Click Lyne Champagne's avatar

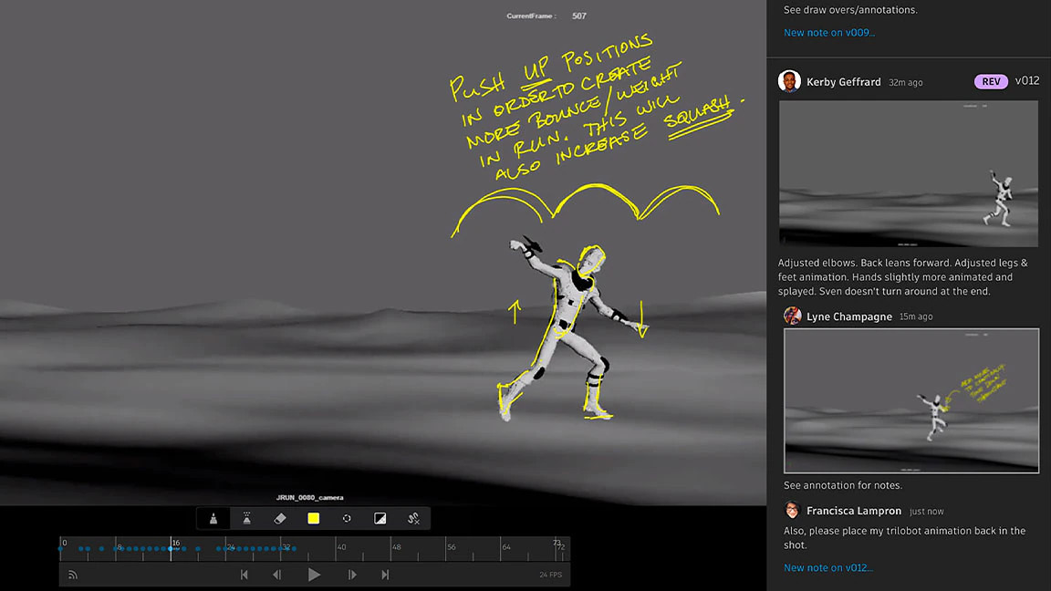pyautogui.click(x=792, y=316)
